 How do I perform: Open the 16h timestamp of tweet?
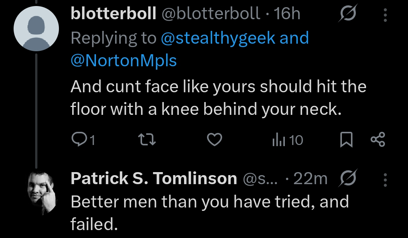(x=287, y=13)
